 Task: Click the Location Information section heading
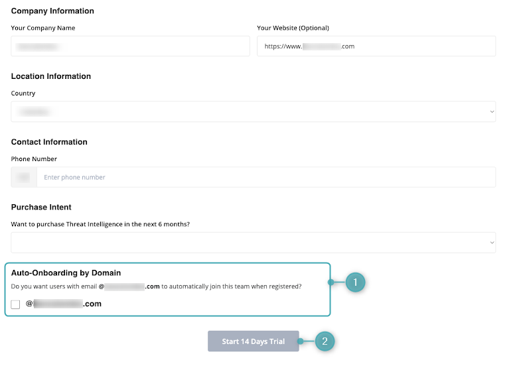(51, 76)
